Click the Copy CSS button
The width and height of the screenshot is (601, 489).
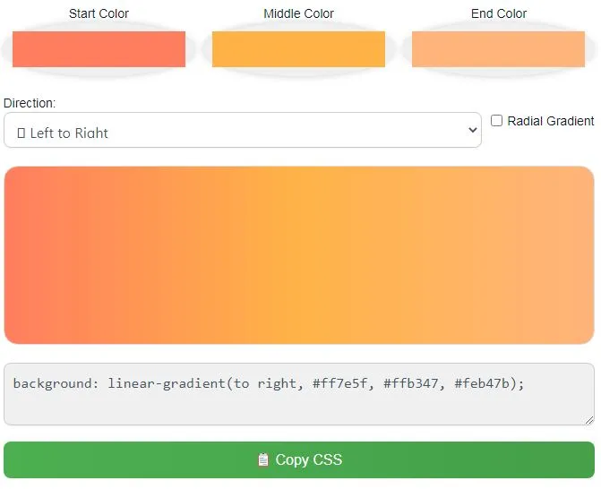[299, 459]
